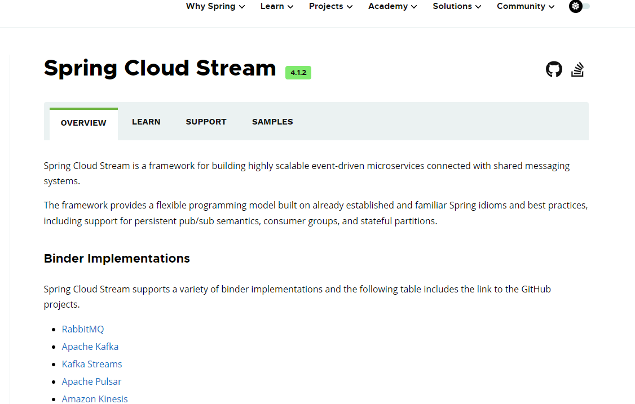Click the Apache Kafka binder link

pos(90,346)
